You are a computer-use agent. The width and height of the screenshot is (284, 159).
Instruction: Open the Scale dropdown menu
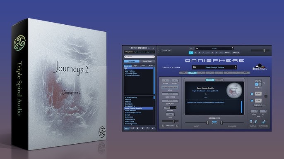pyautogui.click(x=170, y=87)
